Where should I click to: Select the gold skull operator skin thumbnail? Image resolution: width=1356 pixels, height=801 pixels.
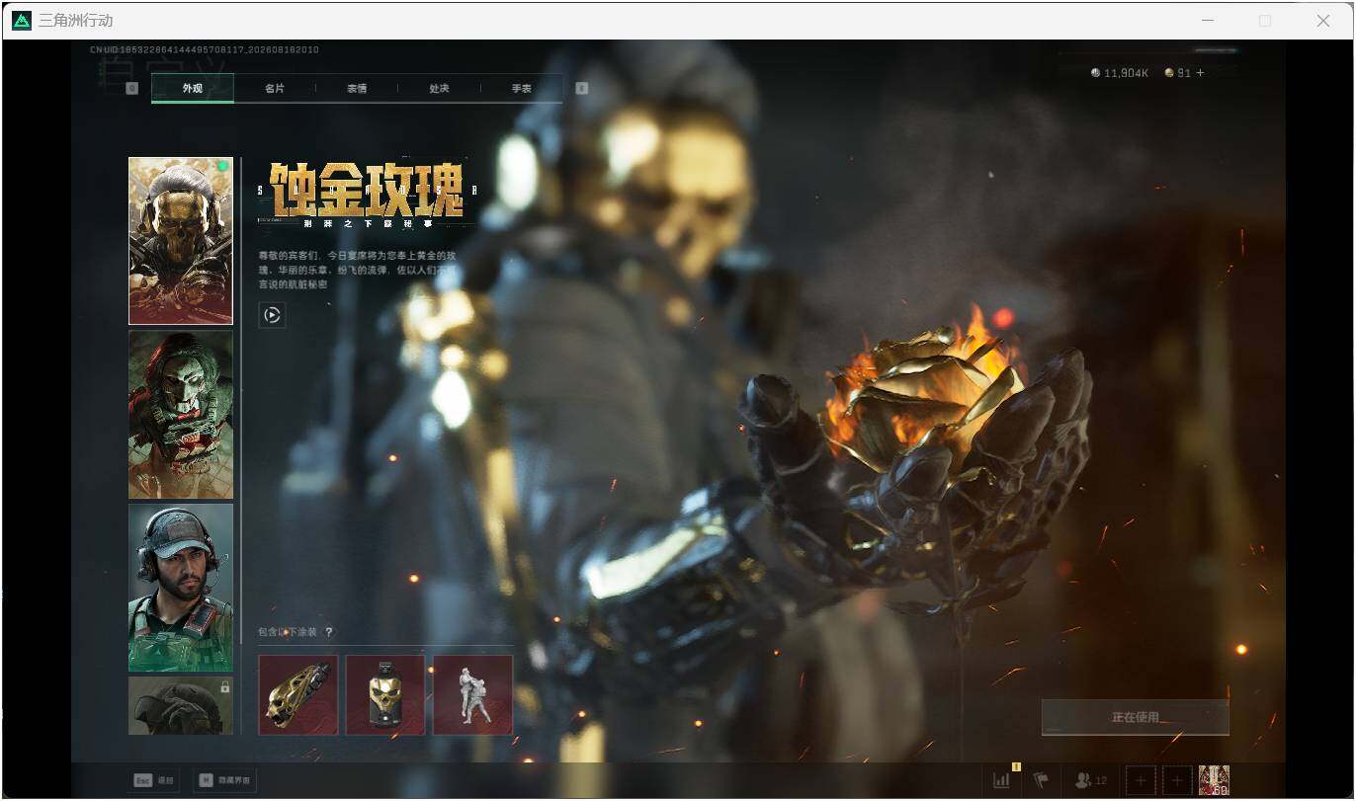click(181, 241)
